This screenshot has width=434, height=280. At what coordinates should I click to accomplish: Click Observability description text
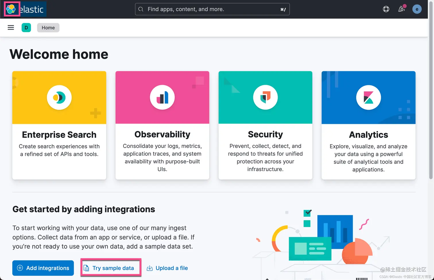click(x=162, y=158)
